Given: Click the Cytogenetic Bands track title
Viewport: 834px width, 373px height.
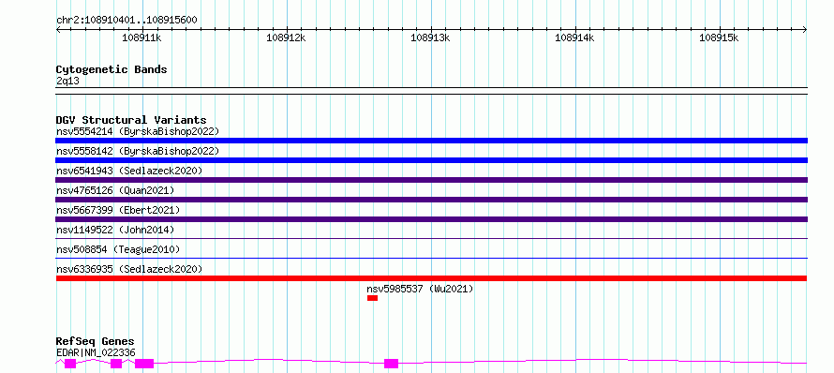Looking at the screenshot, I should point(112,69).
